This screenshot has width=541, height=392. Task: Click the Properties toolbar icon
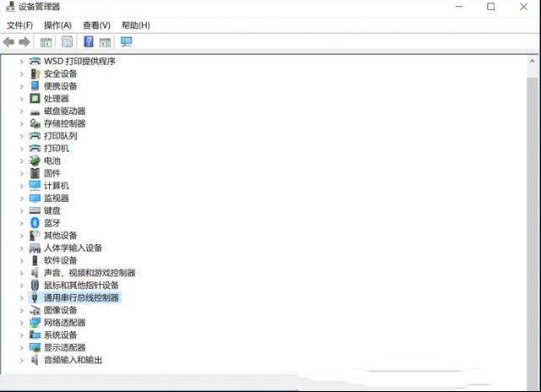pos(67,42)
